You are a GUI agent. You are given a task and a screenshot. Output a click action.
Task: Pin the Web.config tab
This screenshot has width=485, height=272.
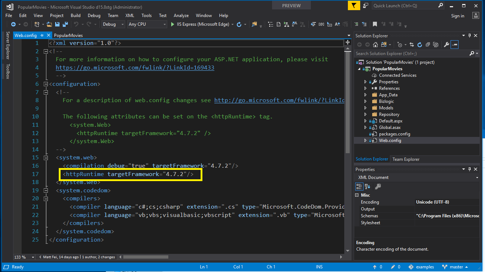(42, 35)
